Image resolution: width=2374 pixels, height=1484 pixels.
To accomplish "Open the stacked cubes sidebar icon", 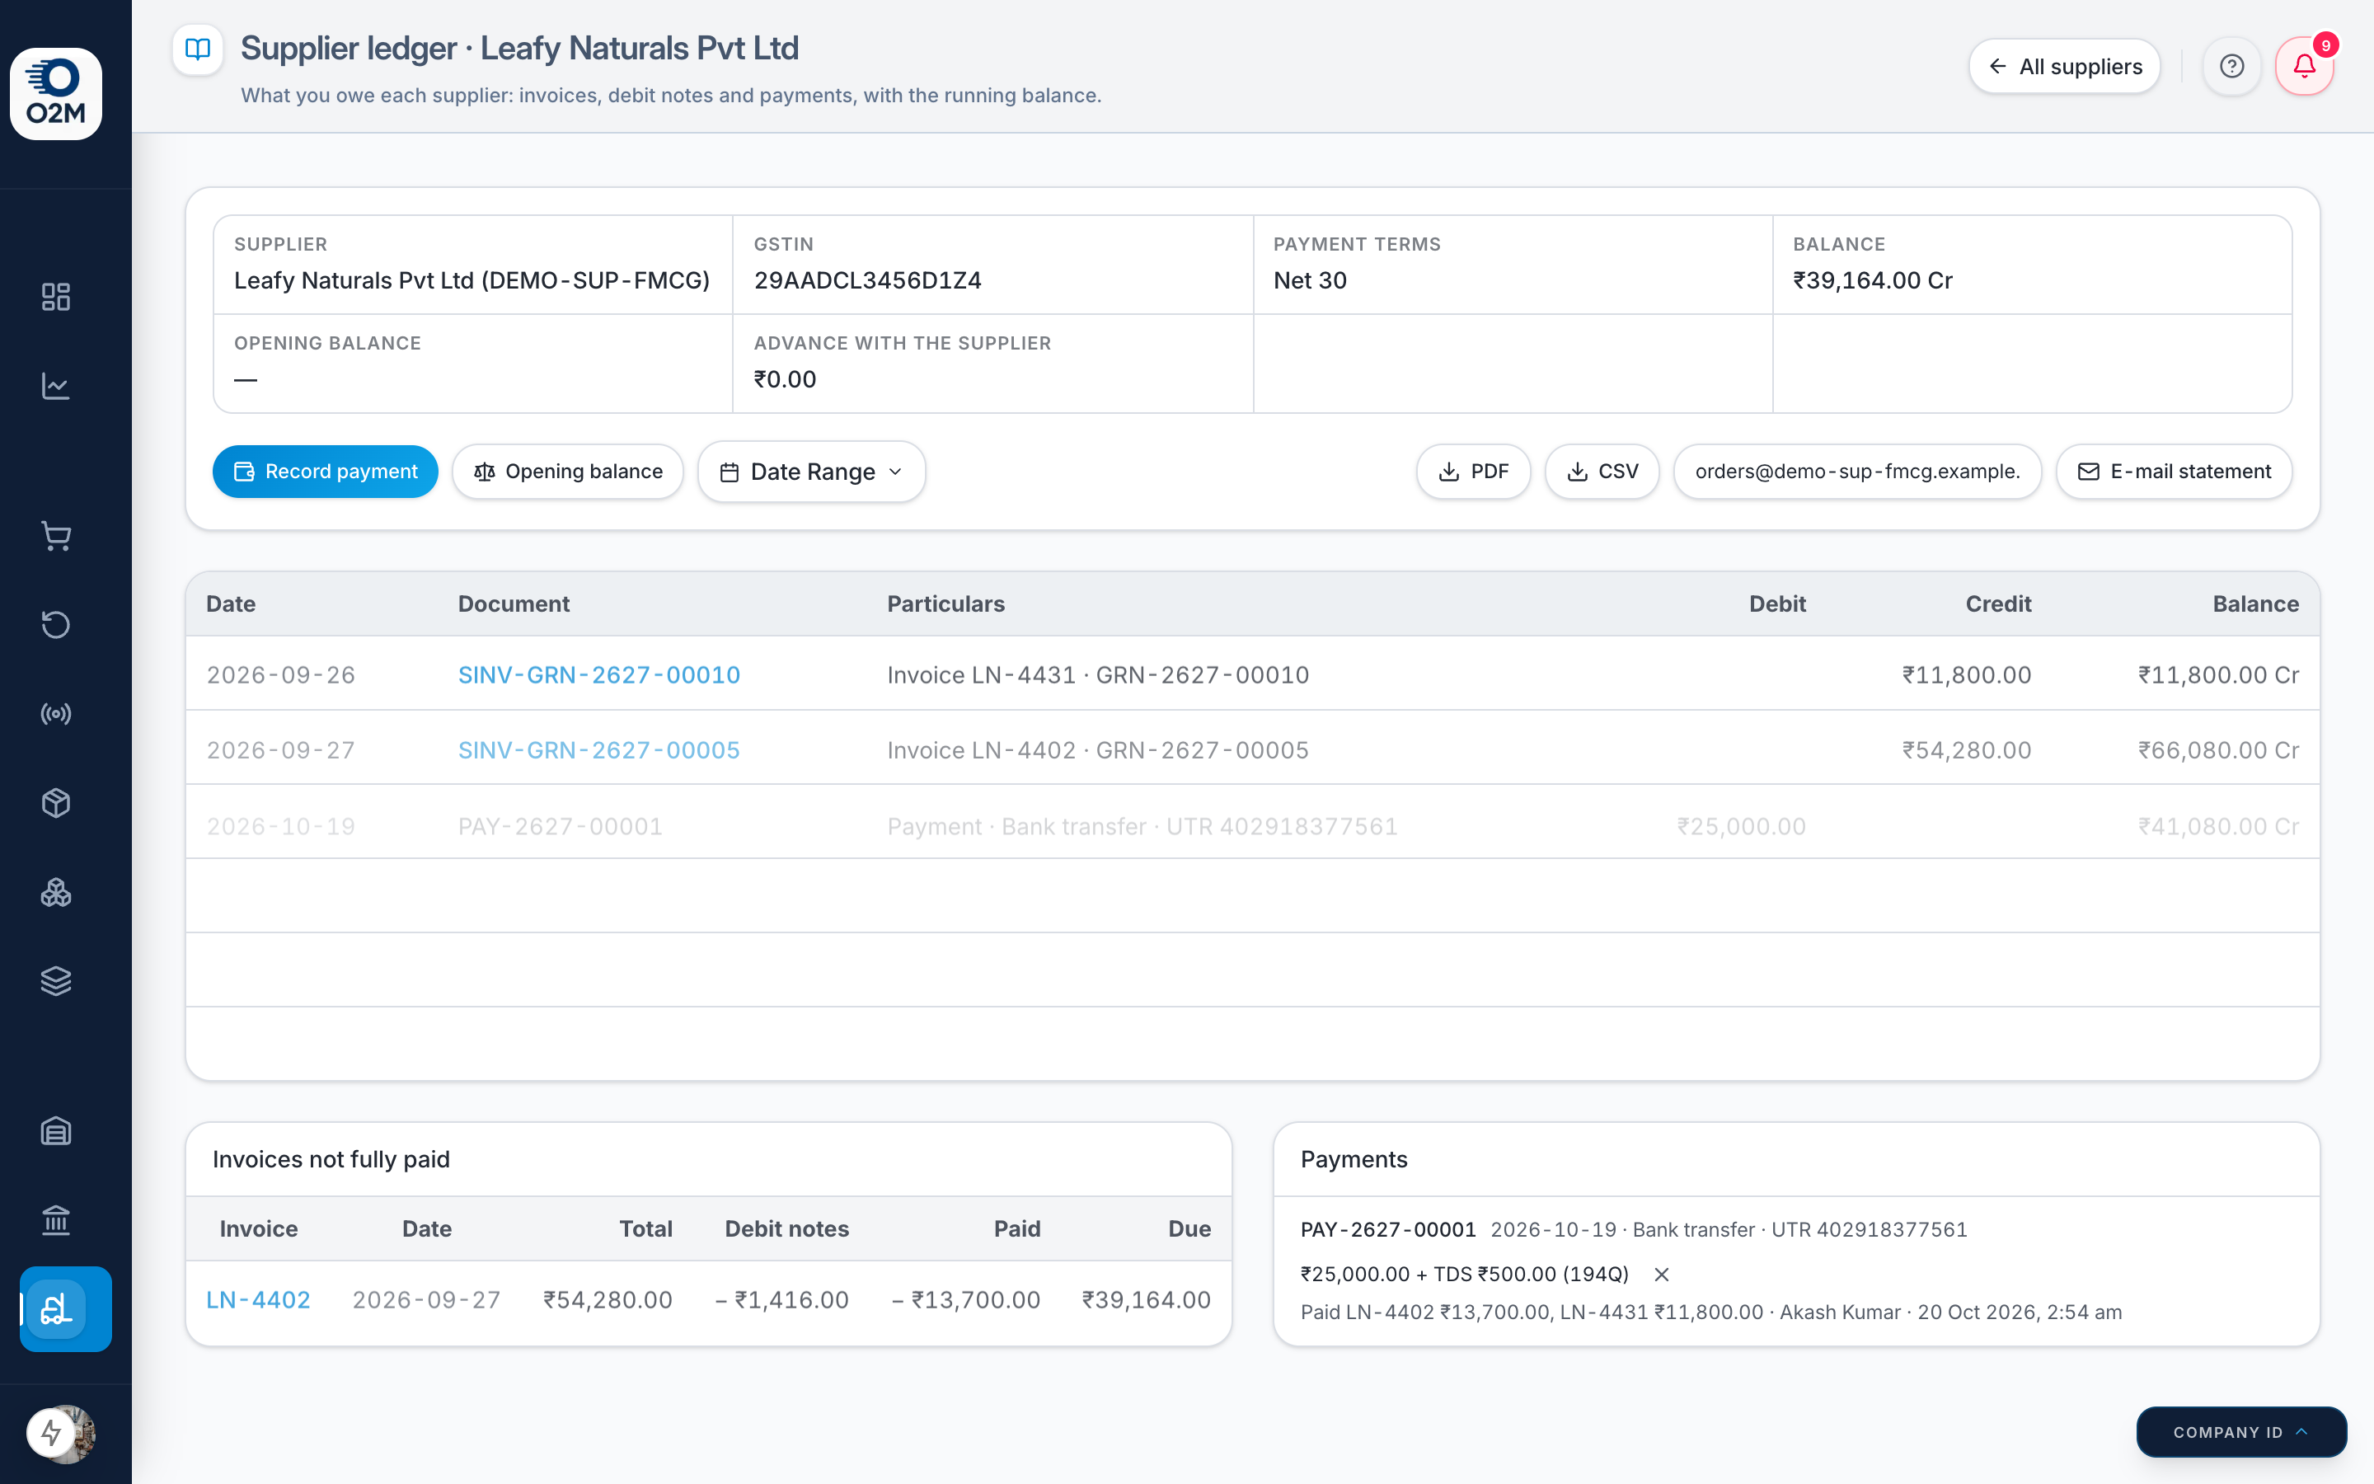I will point(56,892).
